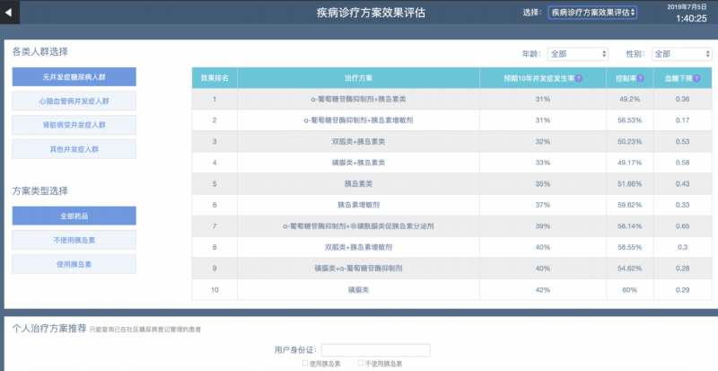
Task: Expand the 性别 gender dropdown
Action: click(x=681, y=54)
